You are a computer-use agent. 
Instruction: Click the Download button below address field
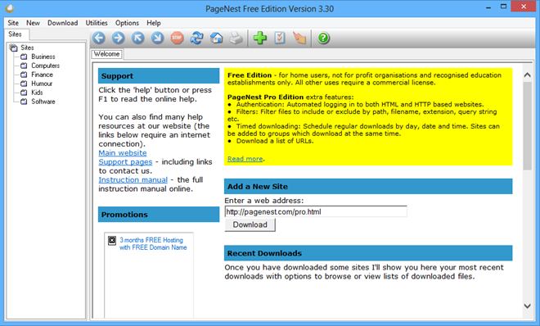(250, 224)
